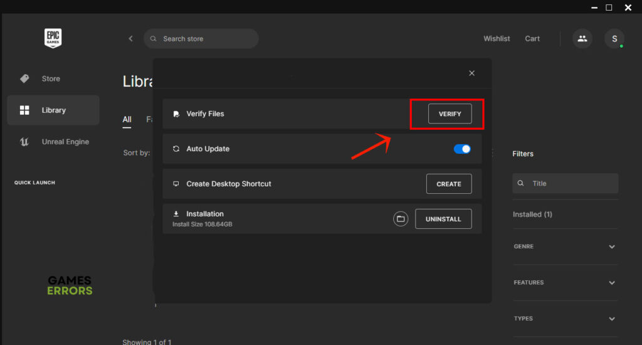Image resolution: width=642 pixels, height=345 pixels.
Task: Expand the Genre filter section
Action: (x=611, y=247)
